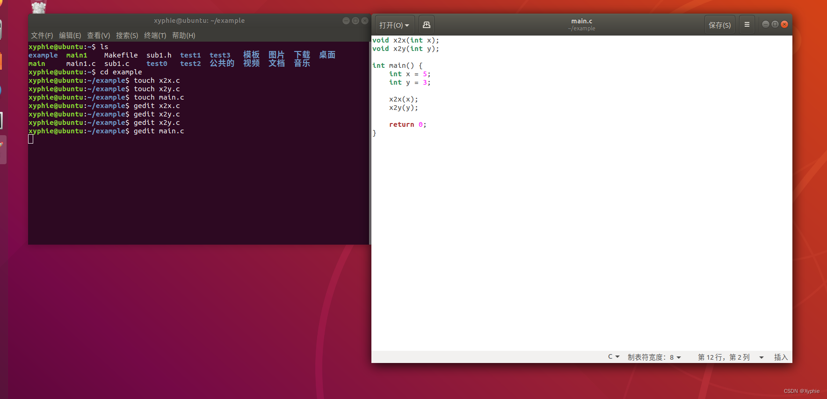Click 'sub1.c' in terminal ls output

(117, 64)
